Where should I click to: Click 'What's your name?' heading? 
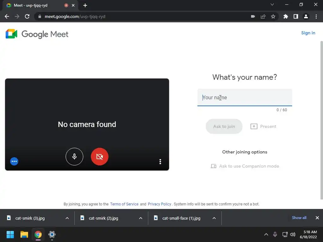coord(245,77)
